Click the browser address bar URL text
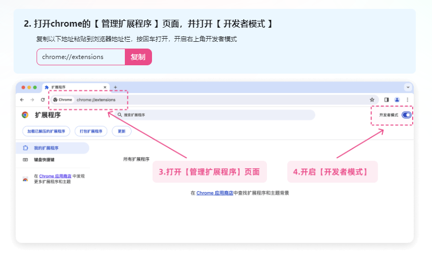432x258 pixels. pyautogui.click(x=96, y=100)
